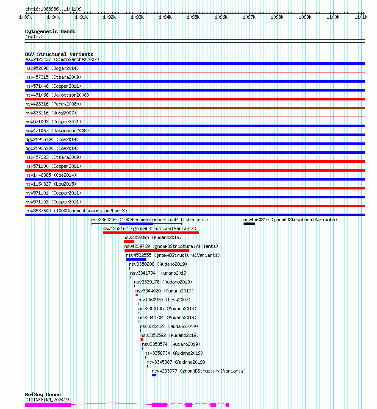Open esv3637603 (1000GenomesConsortiumPhase3) variant

[76, 211]
